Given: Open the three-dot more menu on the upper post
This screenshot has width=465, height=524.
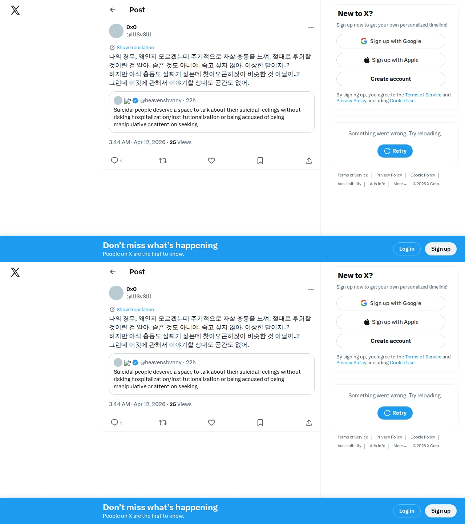Looking at the screenshot, I should (311, 27).
